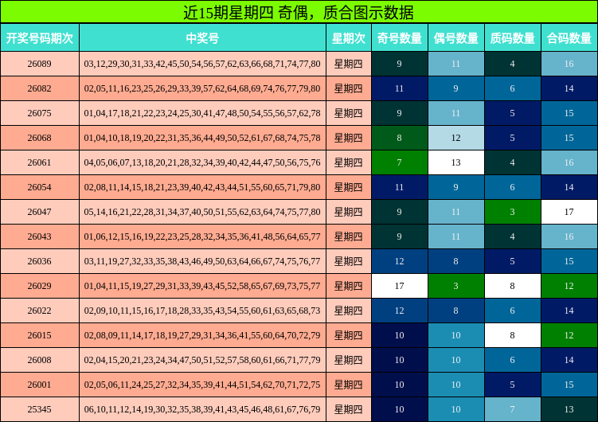Select winning numbers starting 01,06,12,15

pyautogui.click(x=202, y=236)
